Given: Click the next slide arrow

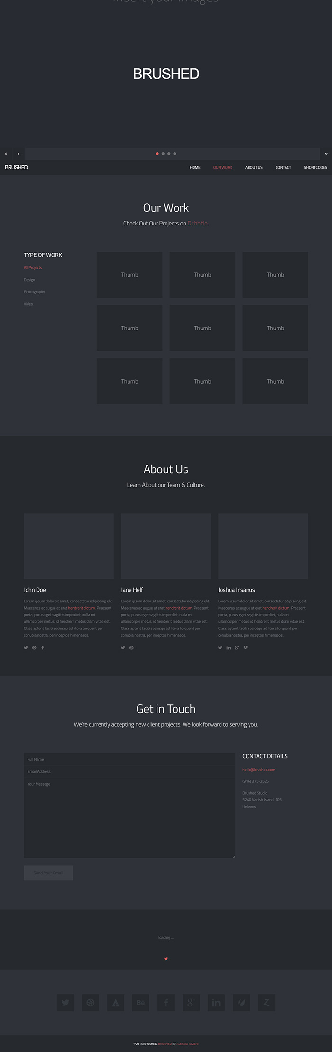Looking at the screenshot, I should (18, 154).
